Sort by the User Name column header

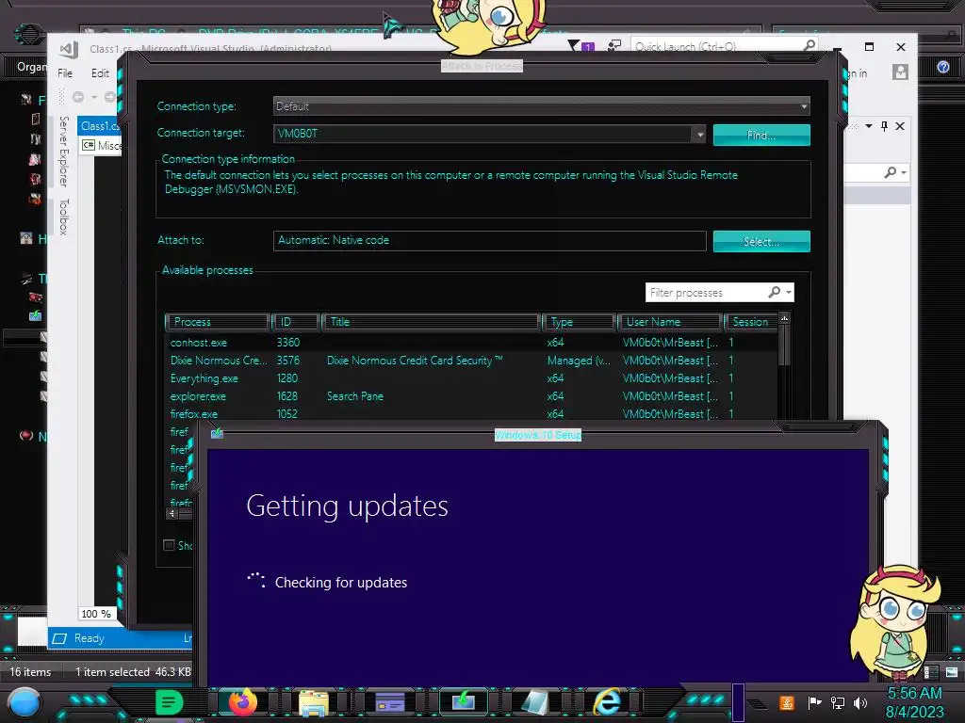point(670,322)
